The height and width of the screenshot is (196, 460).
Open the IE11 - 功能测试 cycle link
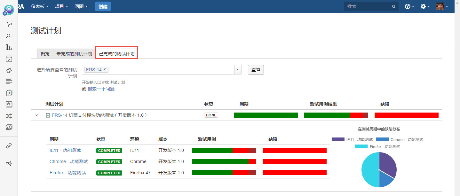point(65,150)
